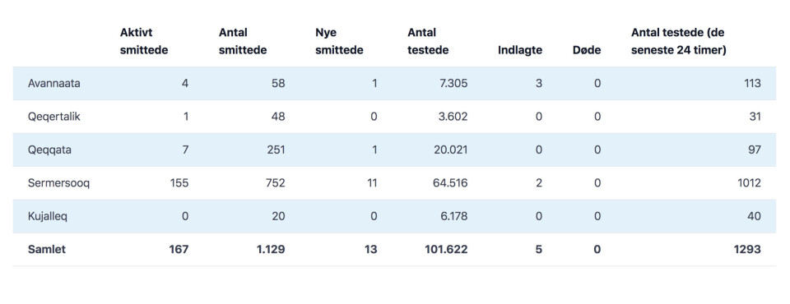Click Sermersooq's Nye smittede value 11

(x=372, y=183)
